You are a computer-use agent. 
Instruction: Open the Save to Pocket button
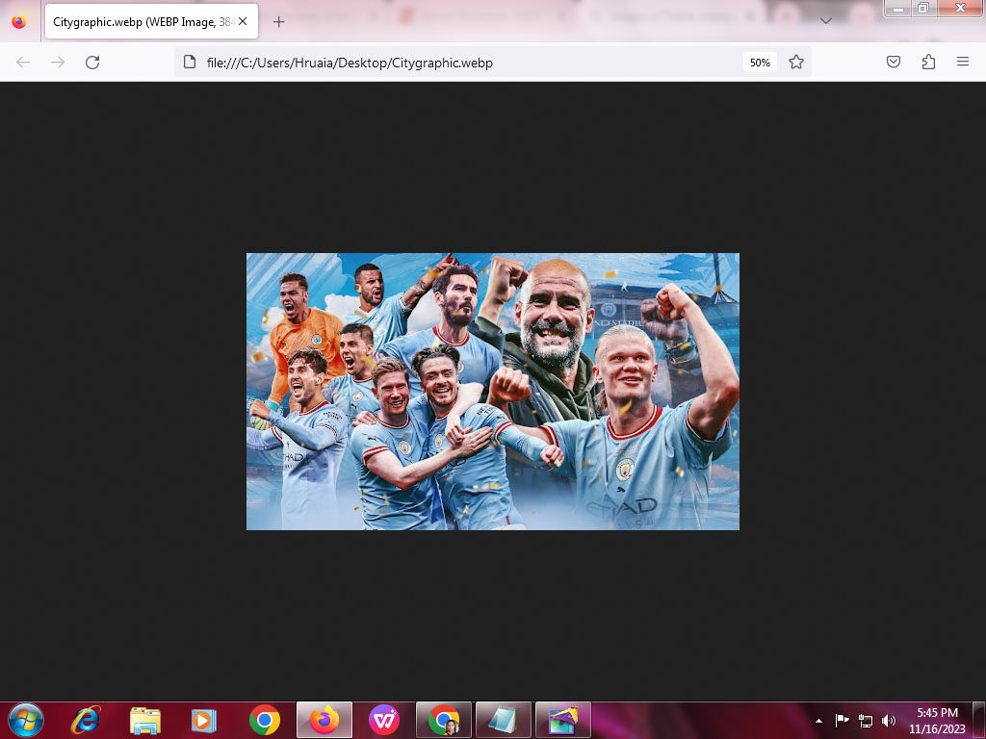[894, 63]
